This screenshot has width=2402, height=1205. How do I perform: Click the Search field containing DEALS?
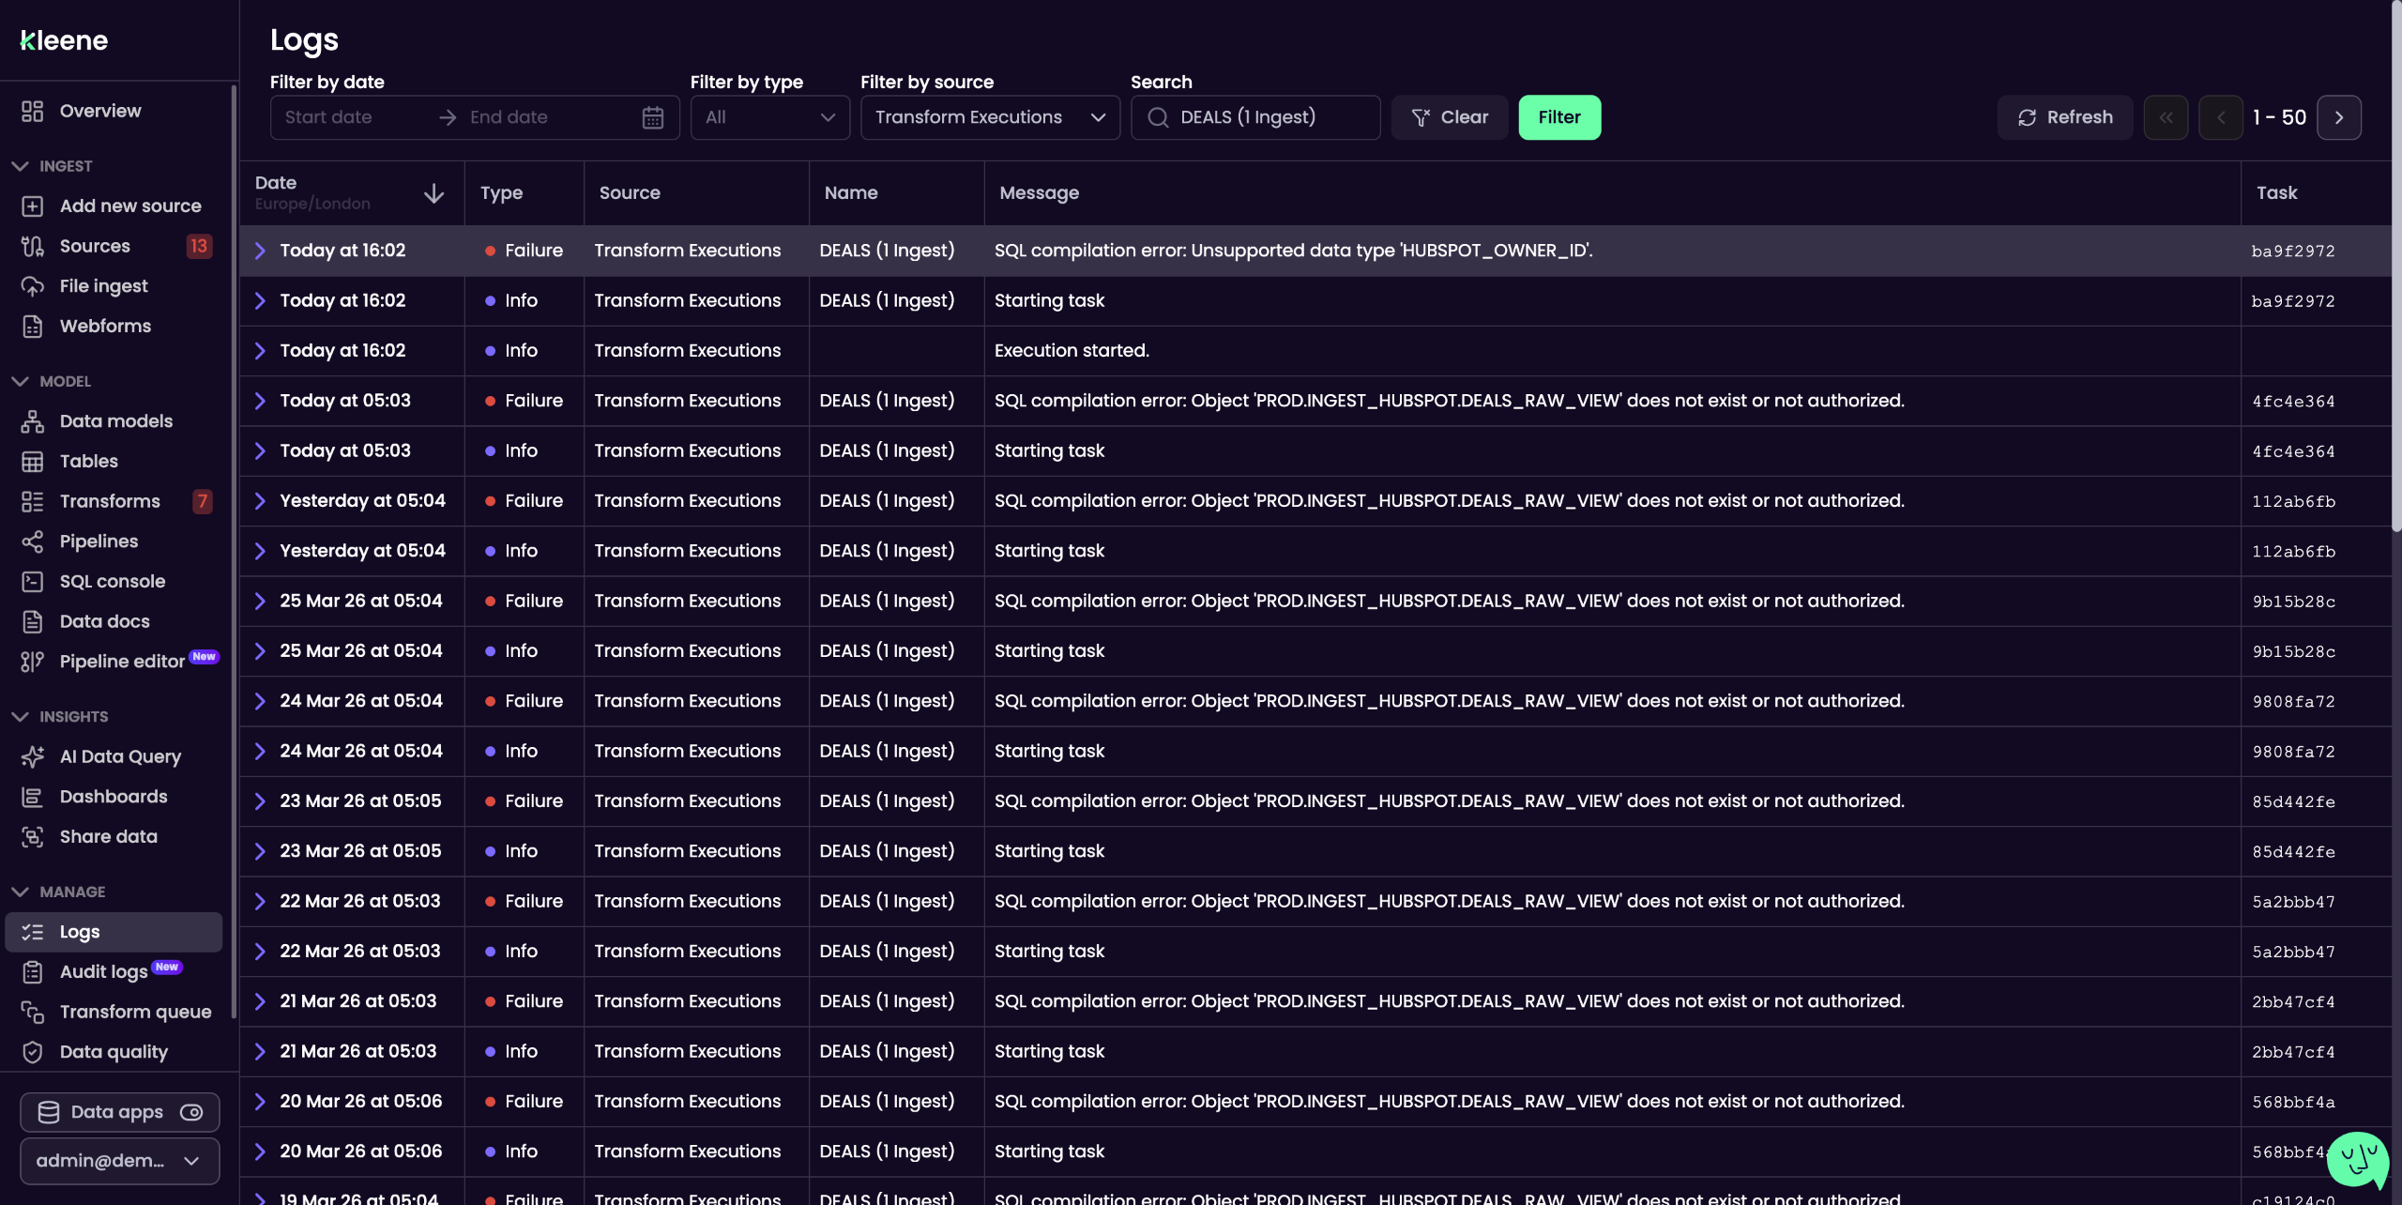[x=1255, y=117]
